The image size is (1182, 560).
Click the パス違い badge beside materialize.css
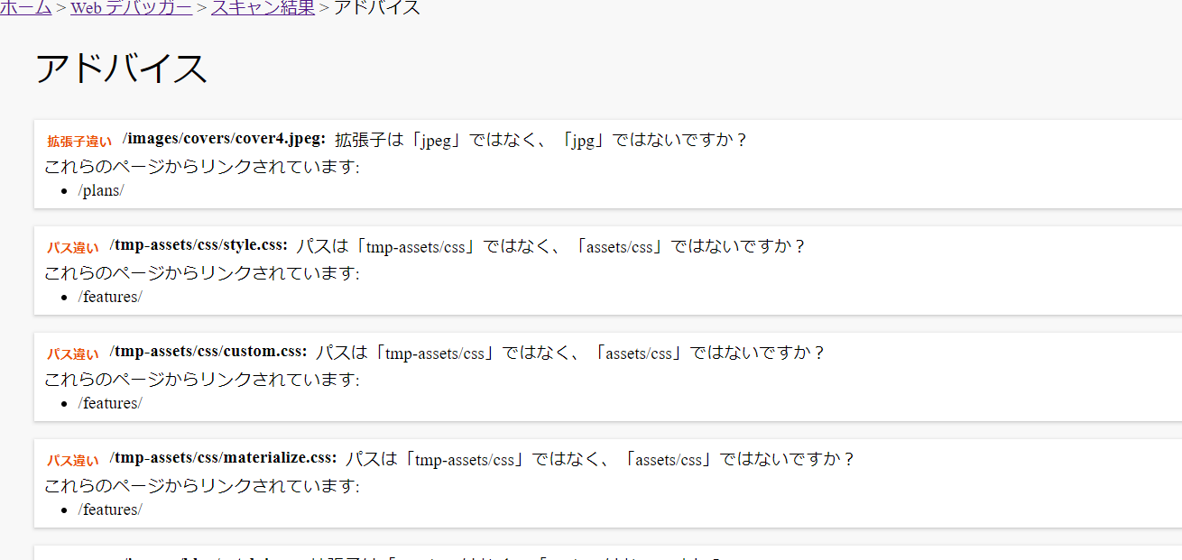pyautogui.click(x=73, y=461)
